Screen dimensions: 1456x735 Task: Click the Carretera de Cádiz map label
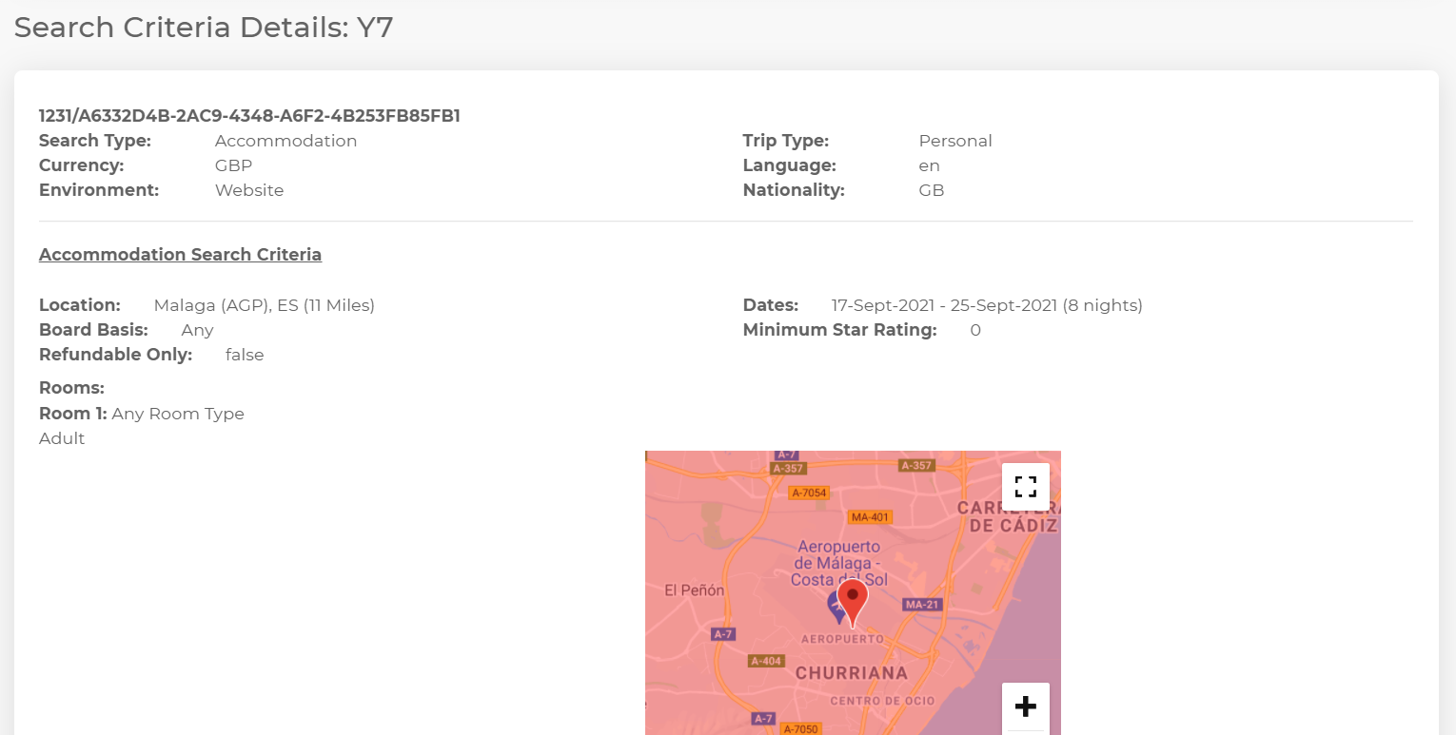[x=1007, y=516]
